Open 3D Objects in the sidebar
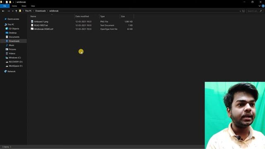265x149 pixels. tap(14, 29)
